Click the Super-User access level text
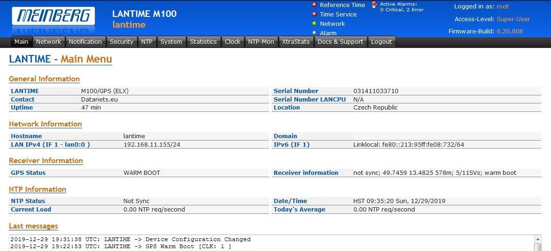The height and width of the screenshot is (251, 551). tap(513, 19)
